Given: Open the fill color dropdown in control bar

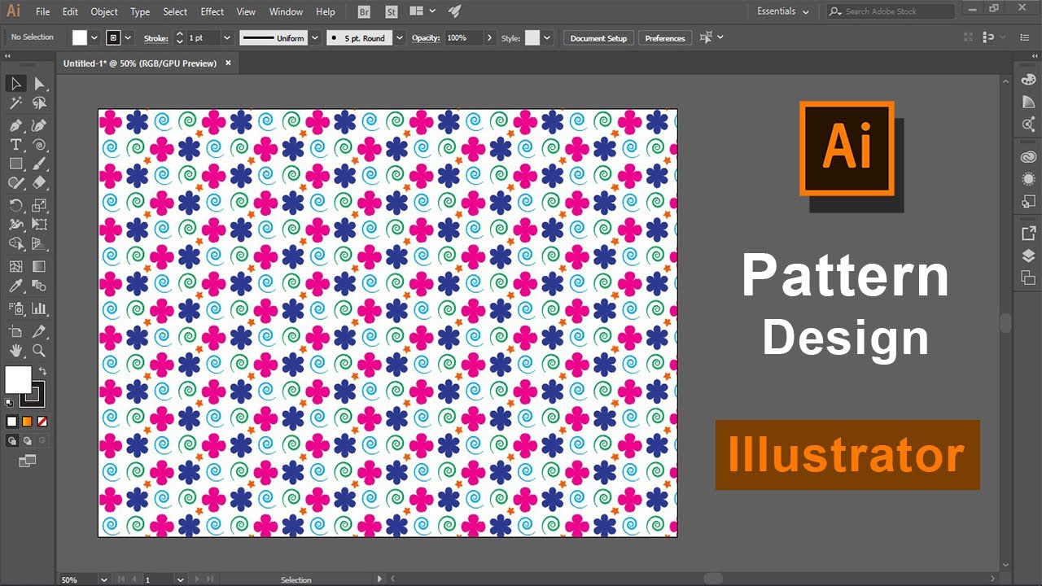Looking at the screenshot, I should pyautogui.click(x=94, y=37).
